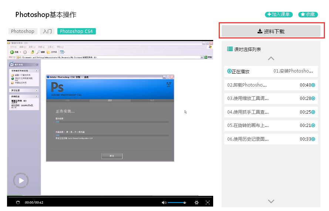The width and height of the screenshot is (329, 211).
Task: Select the Photoshop CS4 tag
Action: pyautogui.click(x=76, y=31)
